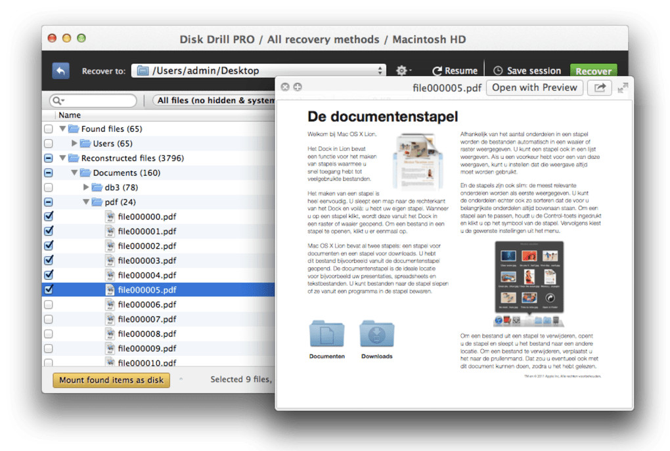The width and height of the screenshot is (670, 451).
Task: Open the gear settings menu
Action: coord(403,70)
